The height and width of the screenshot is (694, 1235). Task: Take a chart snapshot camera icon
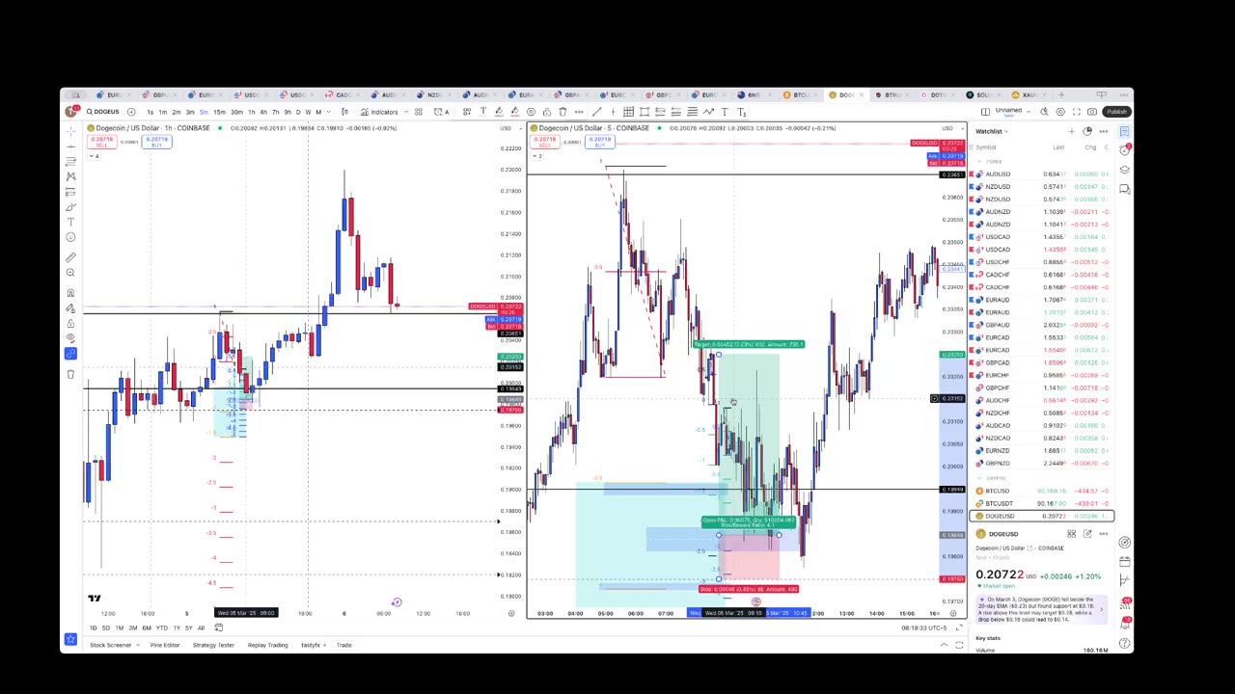coord(1092,112)
